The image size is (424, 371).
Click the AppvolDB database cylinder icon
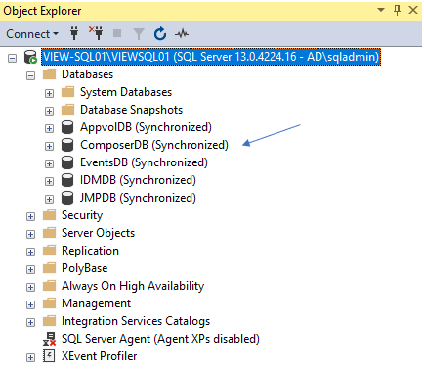point(67,127)
